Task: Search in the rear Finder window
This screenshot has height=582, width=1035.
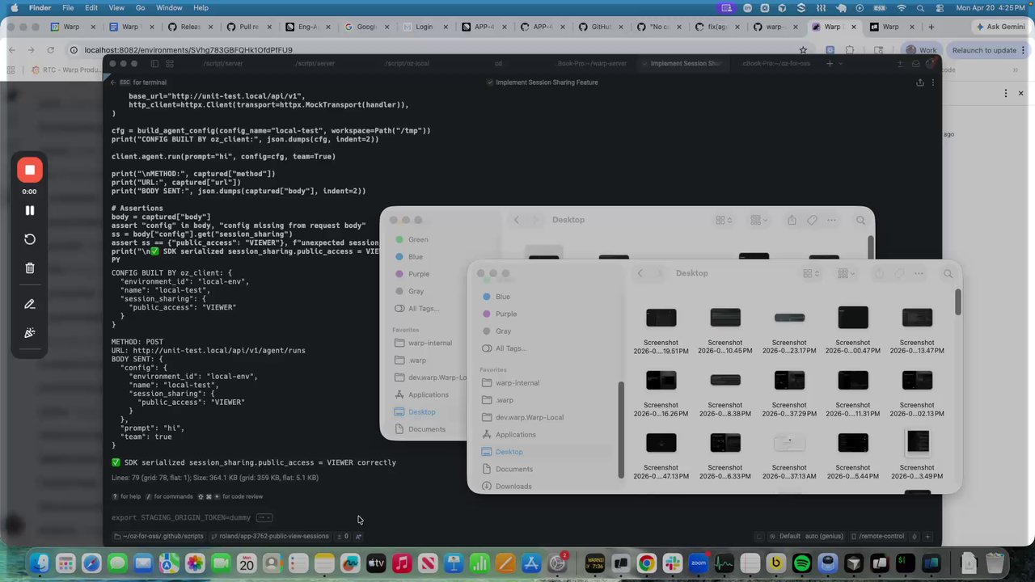Action: (x=860, y=220)
